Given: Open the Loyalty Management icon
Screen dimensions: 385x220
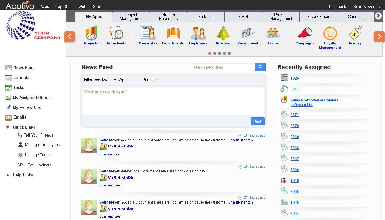Looking at the screenshot, I should 330,33.
